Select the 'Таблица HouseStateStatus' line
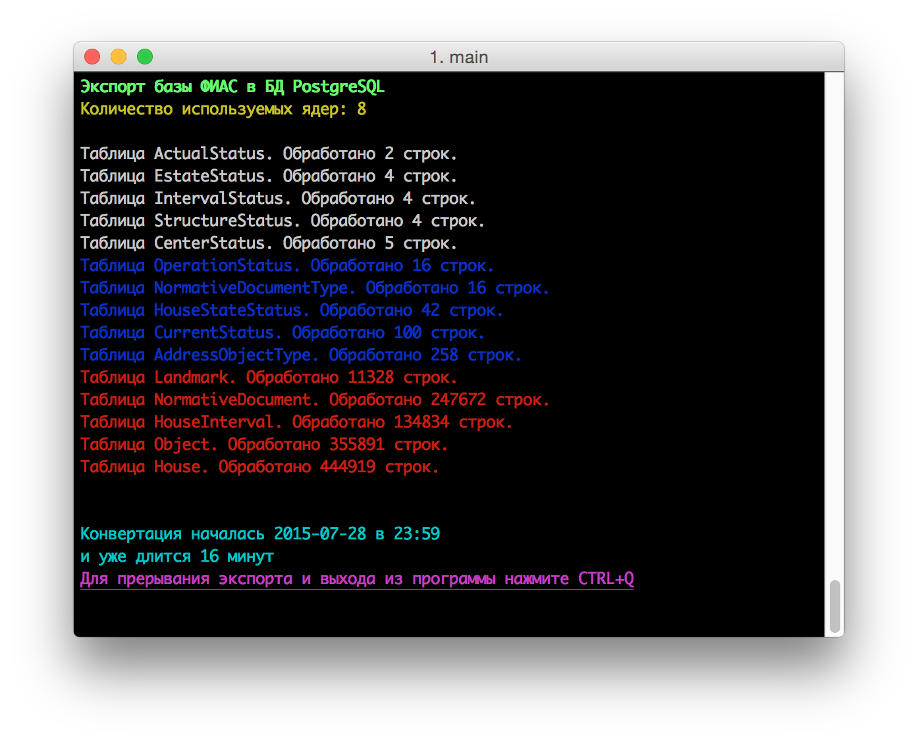The width and height of the screenshot is (918, 742). (x=292, y=310)
